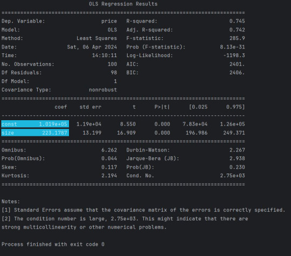Click the AIC value 2401.

tap(237, 64)
